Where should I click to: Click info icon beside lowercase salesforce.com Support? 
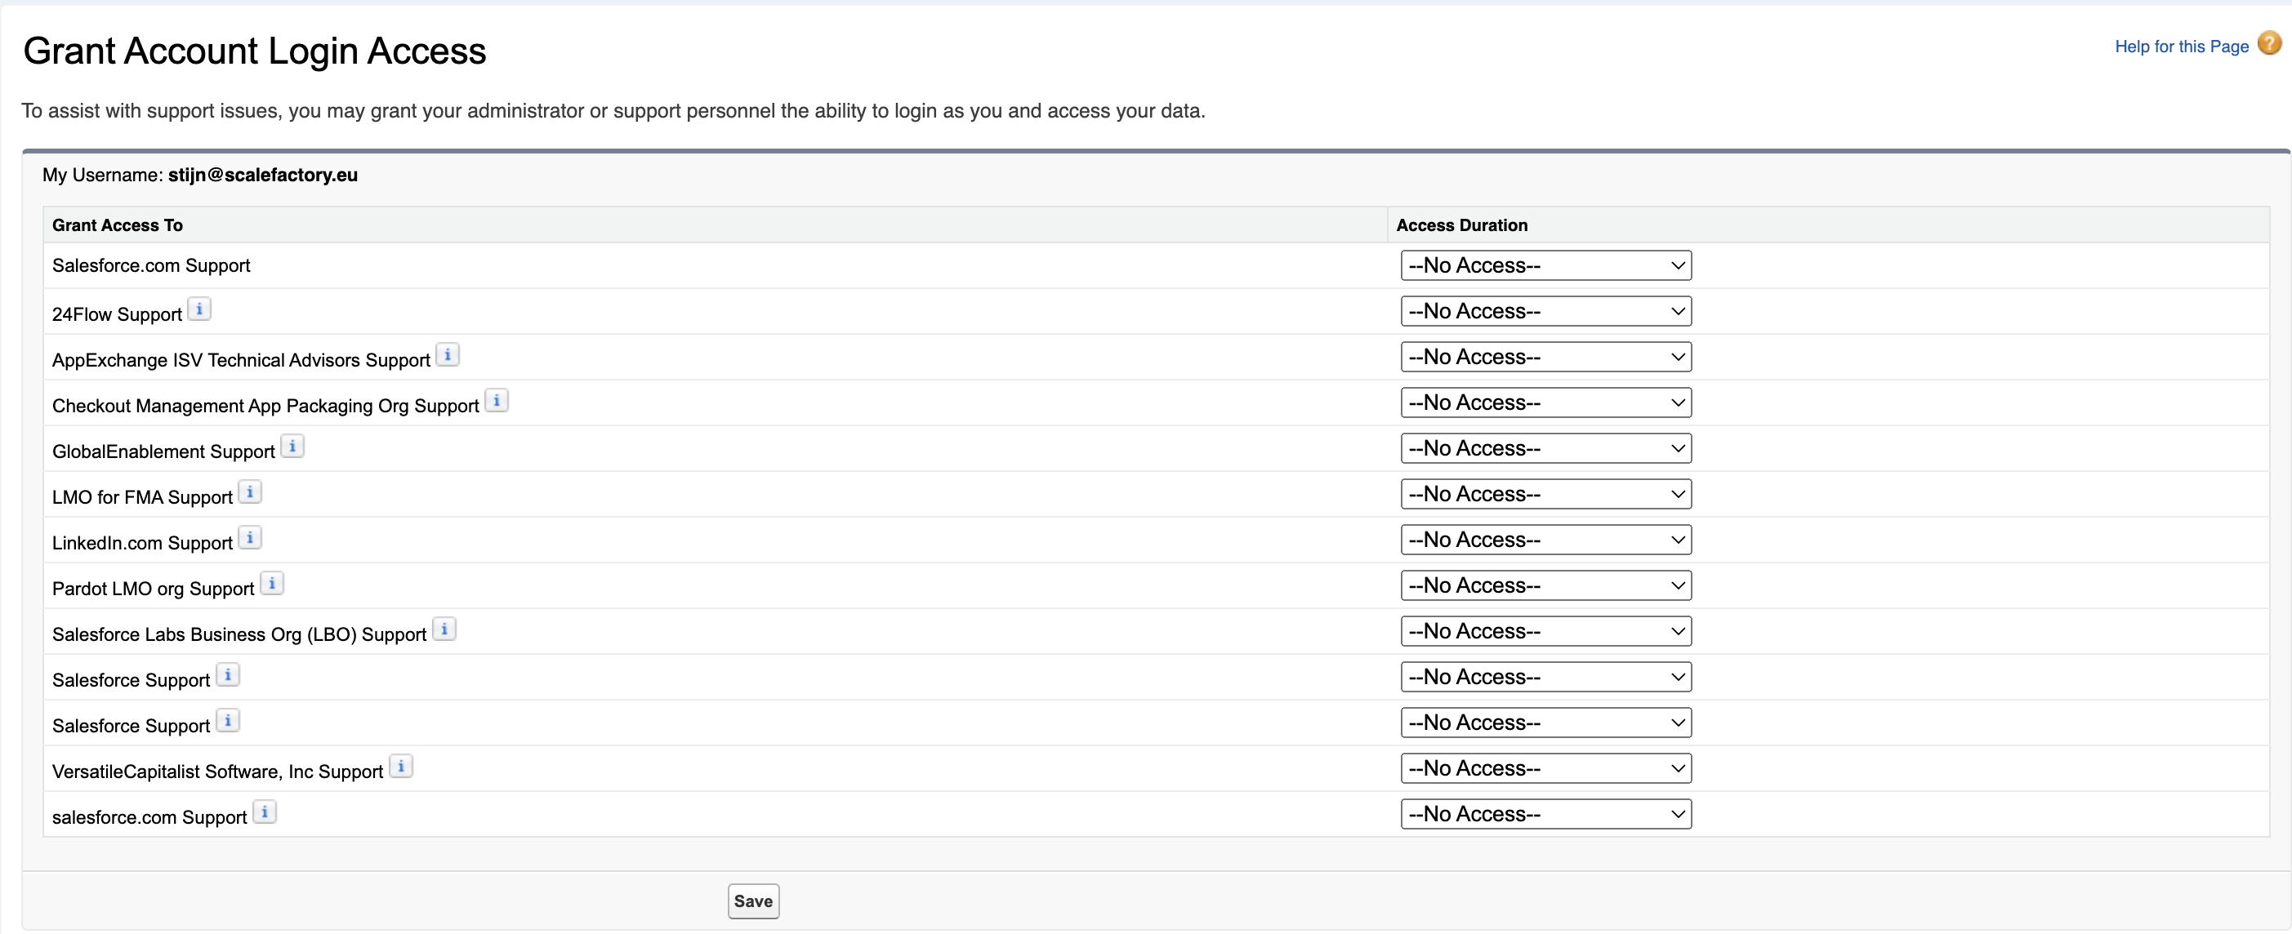[265, 812]
